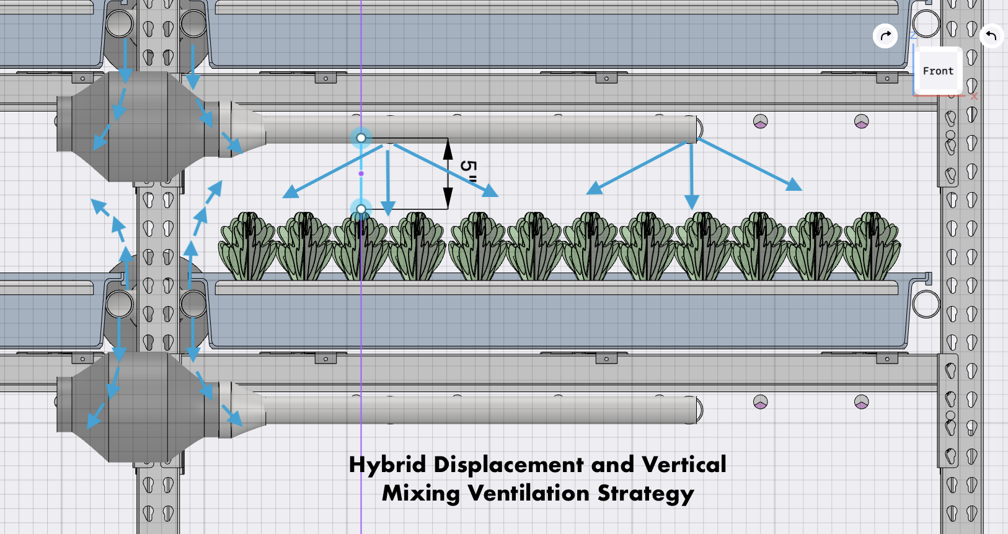Click the clockwise rotate view arrow
This screenshot has width=1008, height=534.
click(885, 36)
